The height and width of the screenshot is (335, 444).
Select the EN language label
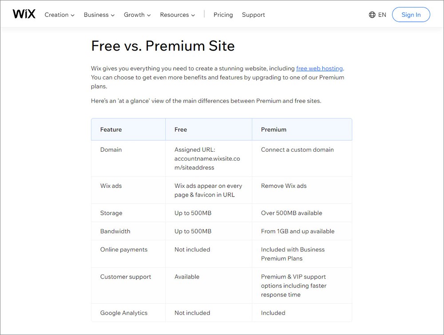point(382,15)
